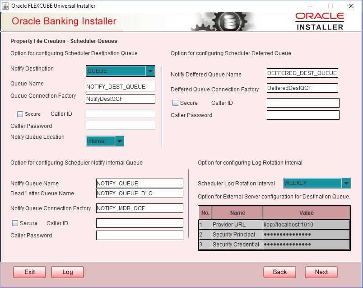Open the Notify Queue Location dropdown

tap(119, 141)
